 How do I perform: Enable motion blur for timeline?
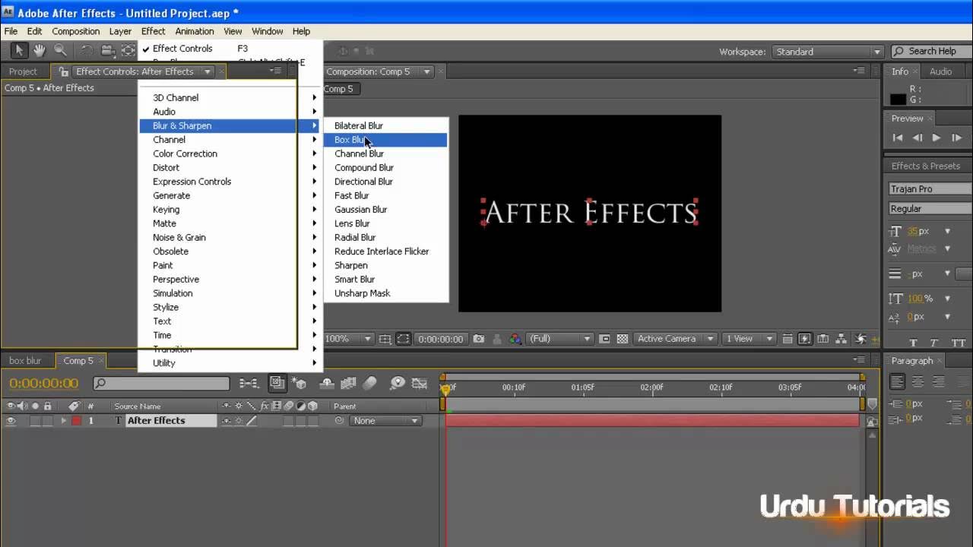[369, 384]
